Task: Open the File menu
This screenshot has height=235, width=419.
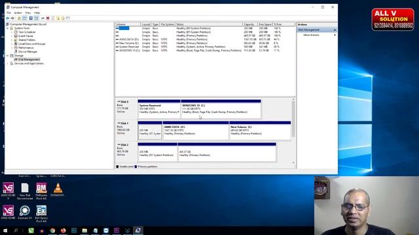Action: (9, 13)
